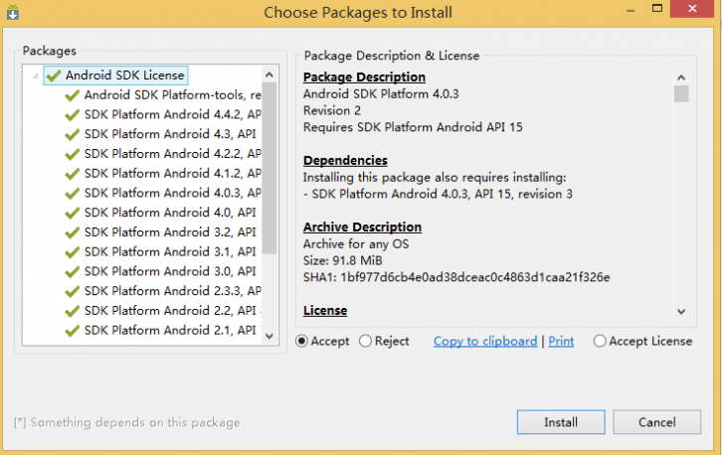The width and height of the screenshot is (722, 455).
Task: Click the SHA1 hash text line
Action: point(456,277)
